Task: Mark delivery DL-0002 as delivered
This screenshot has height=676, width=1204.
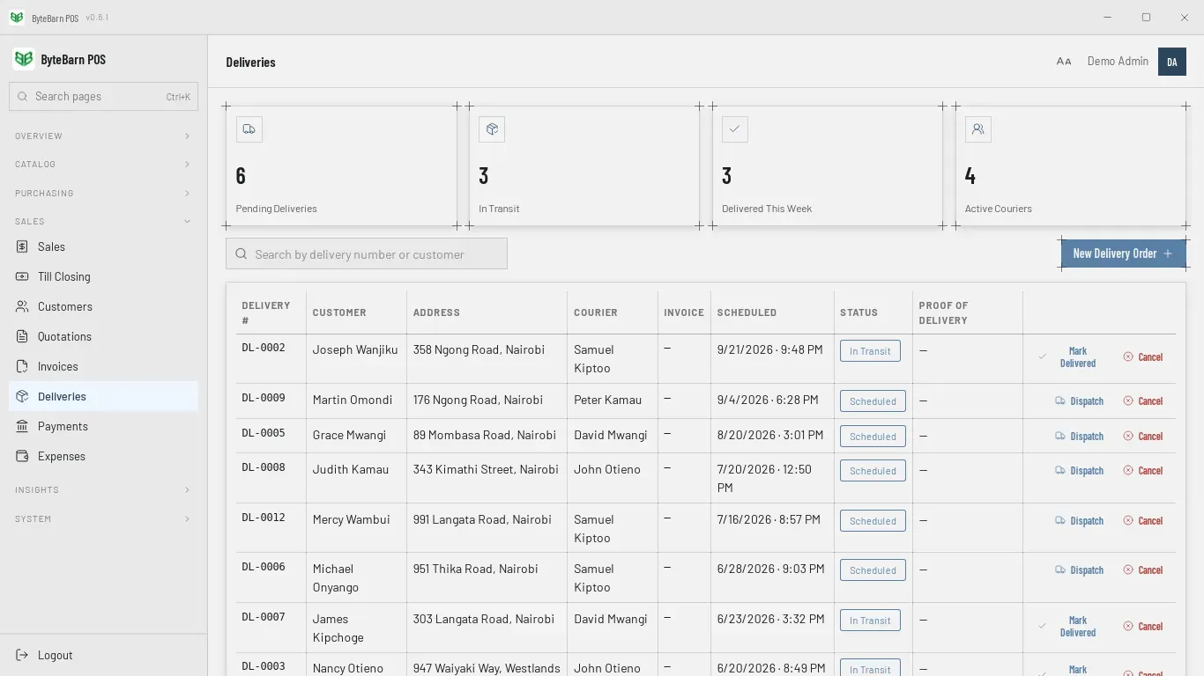Action: point(1068,356)
